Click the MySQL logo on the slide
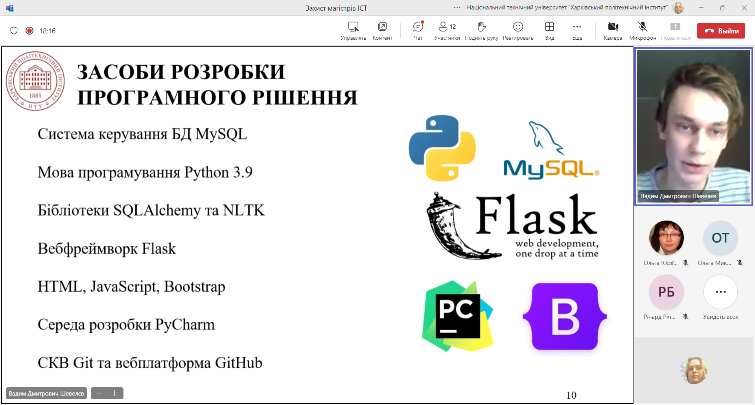 coord(551,150)
